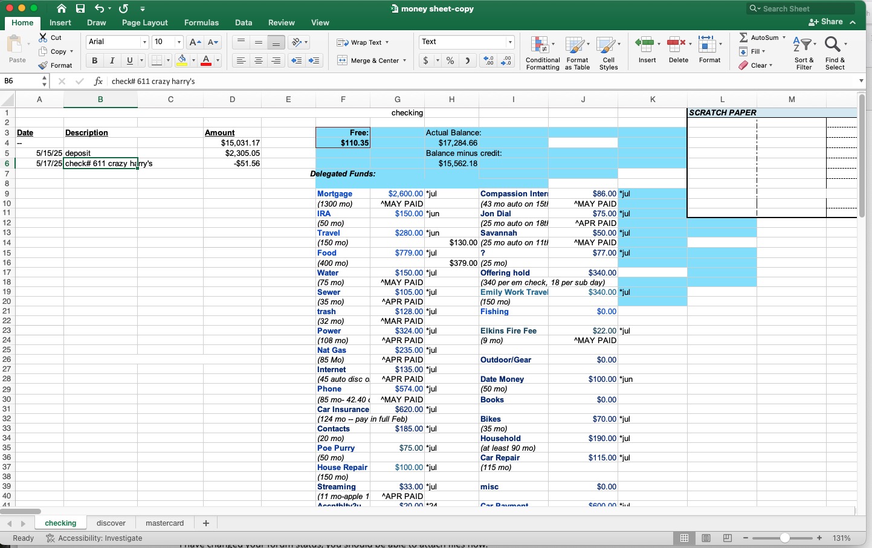Decrease font size
The width and height of the screenshot is (872, 548).
[213, 42]
